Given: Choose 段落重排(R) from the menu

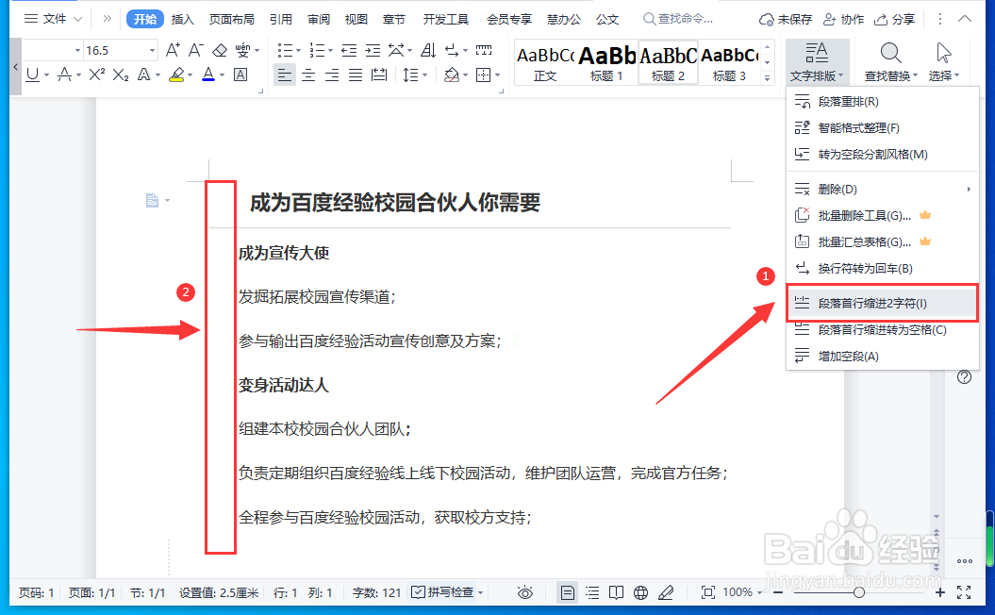Looking at the screenshot, I should [882, 102].
